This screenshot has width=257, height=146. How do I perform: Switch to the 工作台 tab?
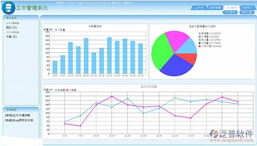(199, 7)
